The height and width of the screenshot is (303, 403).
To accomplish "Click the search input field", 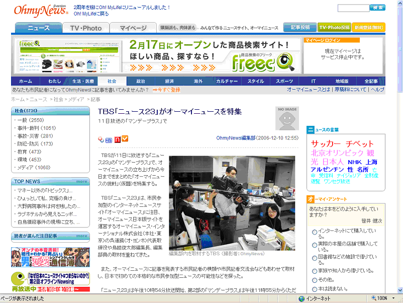I will [x=354, y=8].
